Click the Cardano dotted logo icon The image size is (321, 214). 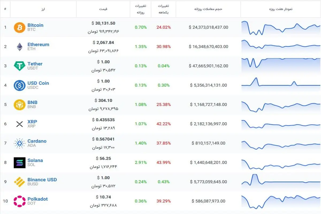[20, 143]
